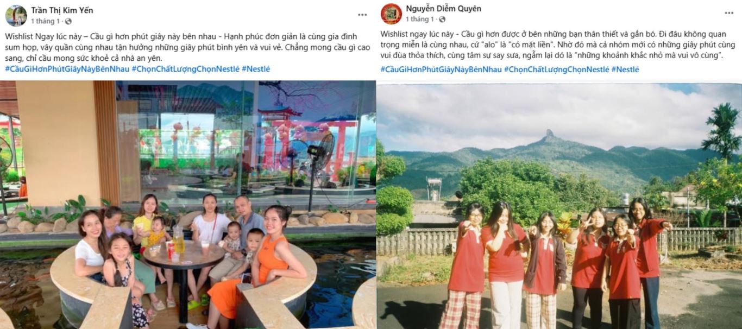This screenshot has width=742, height=329.
Task: Open Trần Thị Kim Yến's profile picture
Action: pyautogui.click(x=16, y=16)
